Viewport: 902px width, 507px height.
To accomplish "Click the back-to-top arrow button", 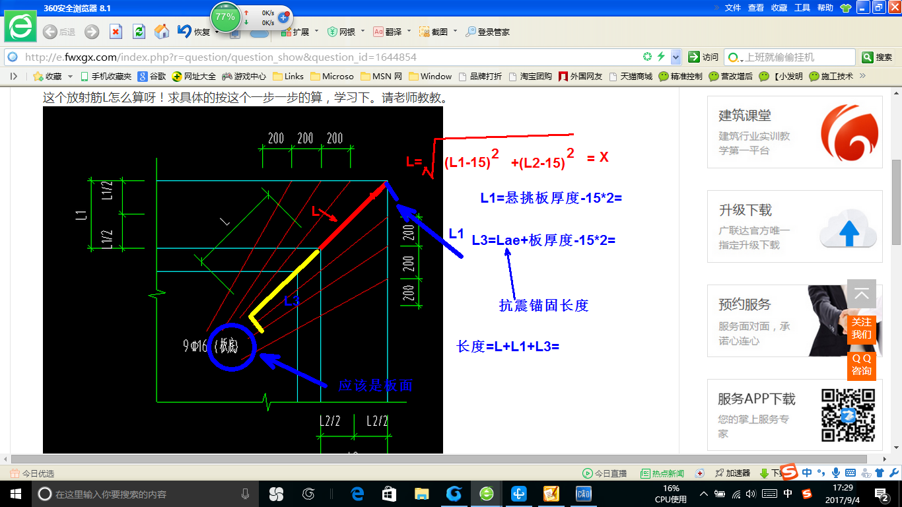I will coord(862,294).
